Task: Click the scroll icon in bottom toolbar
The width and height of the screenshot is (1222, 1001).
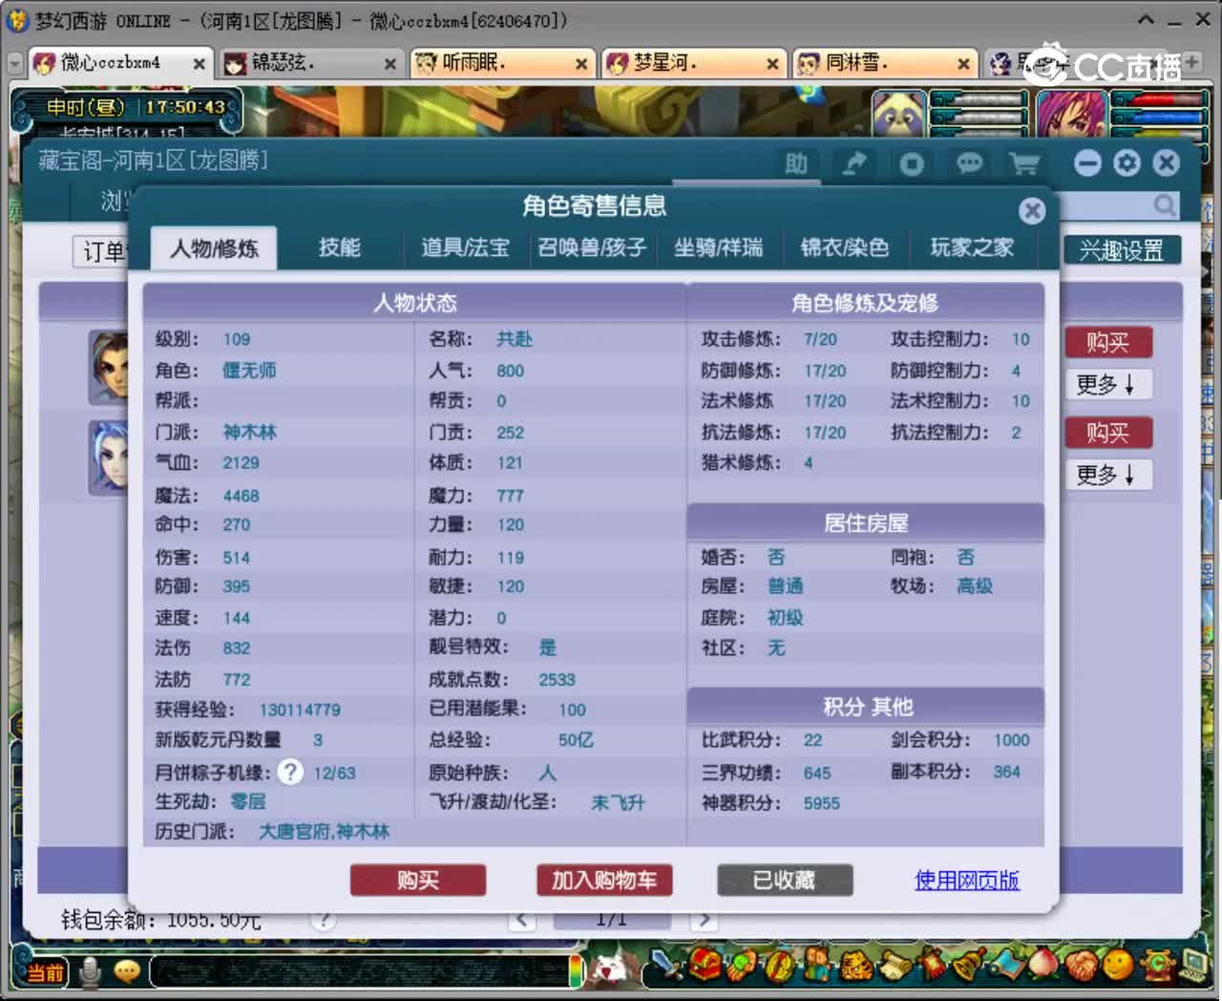Action: (895, 967)
